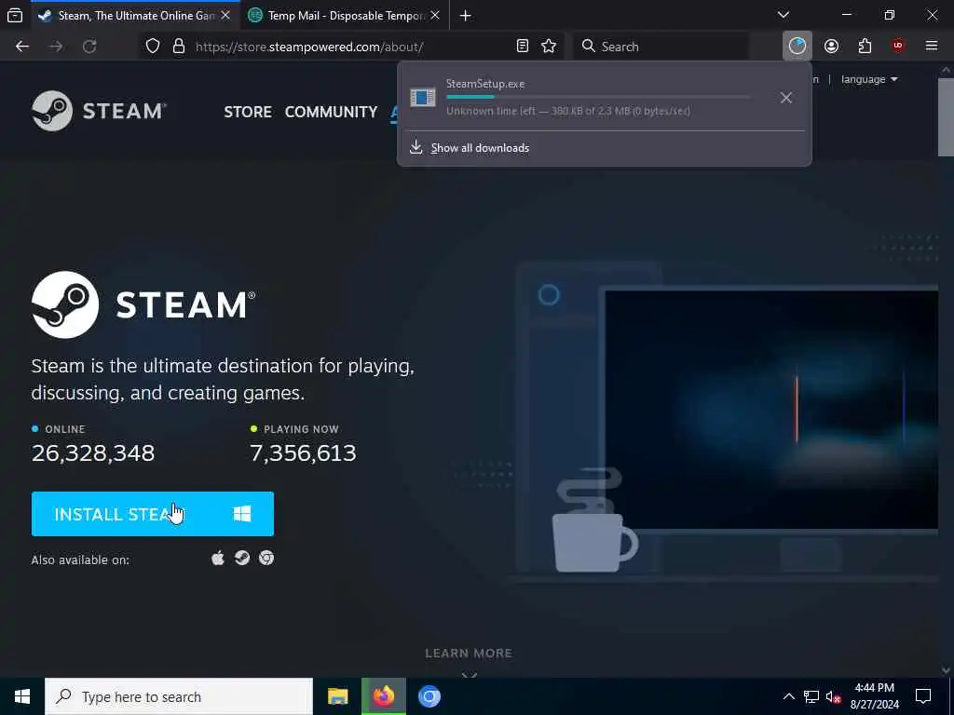Expand the list all tabs dropdown arrow
The width and height of the screenshot is (954, 715).
pyautogui.click(x=784, y=15)
